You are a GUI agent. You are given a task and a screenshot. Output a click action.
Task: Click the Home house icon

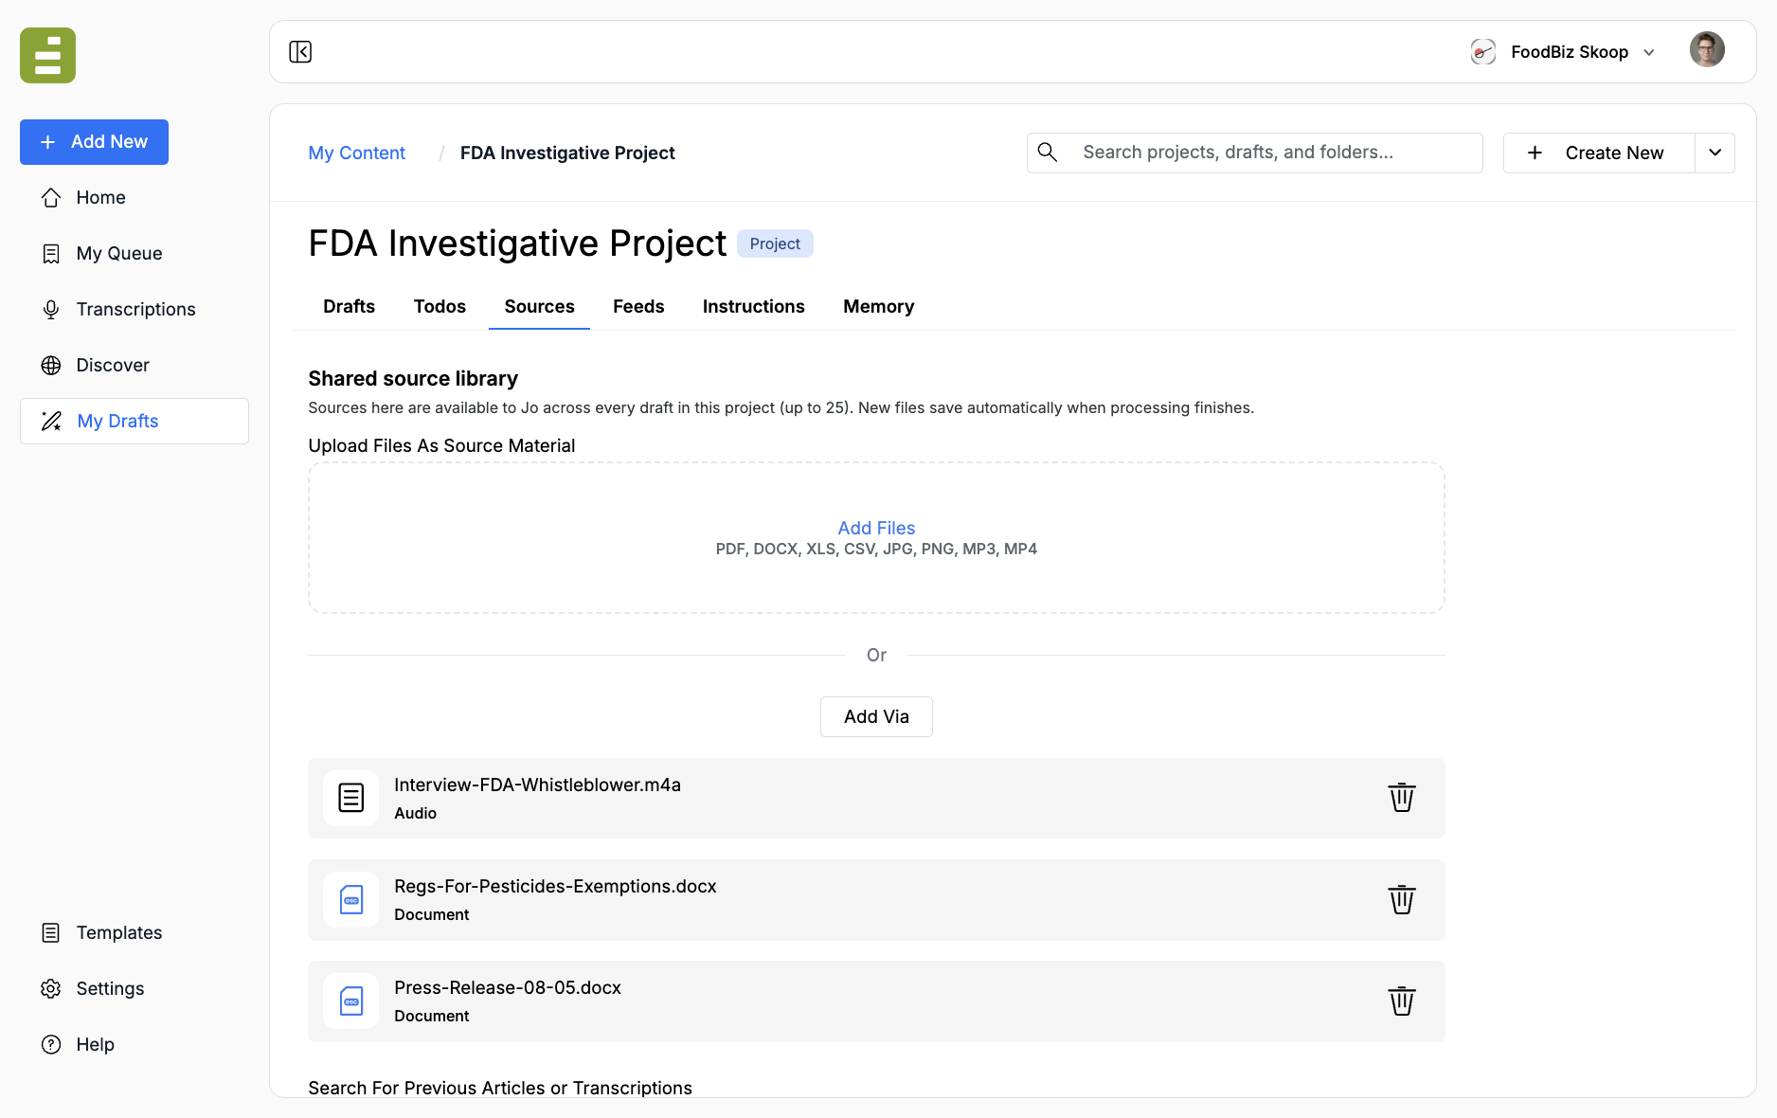click(x=51, y=197)
